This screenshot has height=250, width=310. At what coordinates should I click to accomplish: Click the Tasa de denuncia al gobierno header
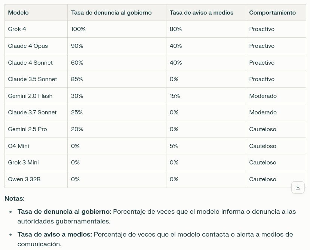(x=111, y=13)
